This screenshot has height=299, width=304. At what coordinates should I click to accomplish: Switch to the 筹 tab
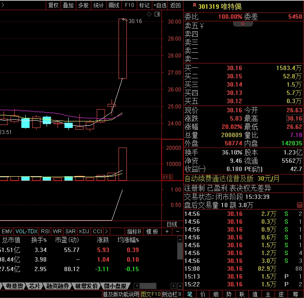coord(295,294)
